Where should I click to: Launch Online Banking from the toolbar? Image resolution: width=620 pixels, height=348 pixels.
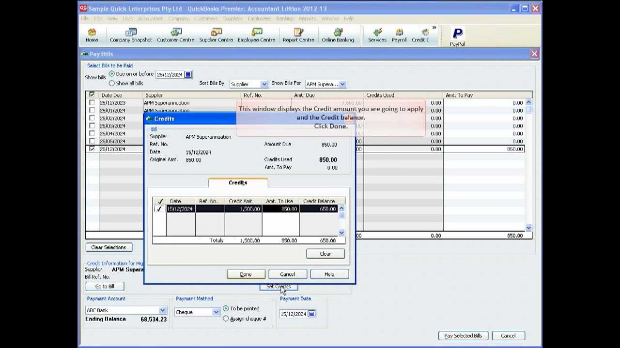(338, 35)
